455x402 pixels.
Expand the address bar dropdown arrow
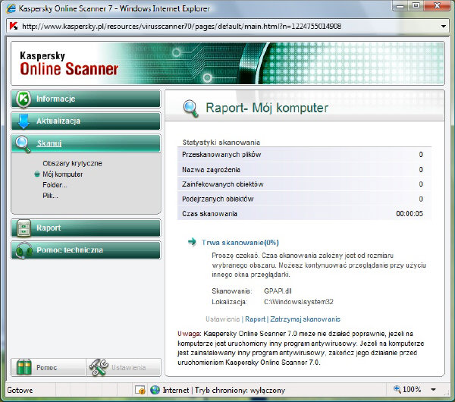(444, 26)
